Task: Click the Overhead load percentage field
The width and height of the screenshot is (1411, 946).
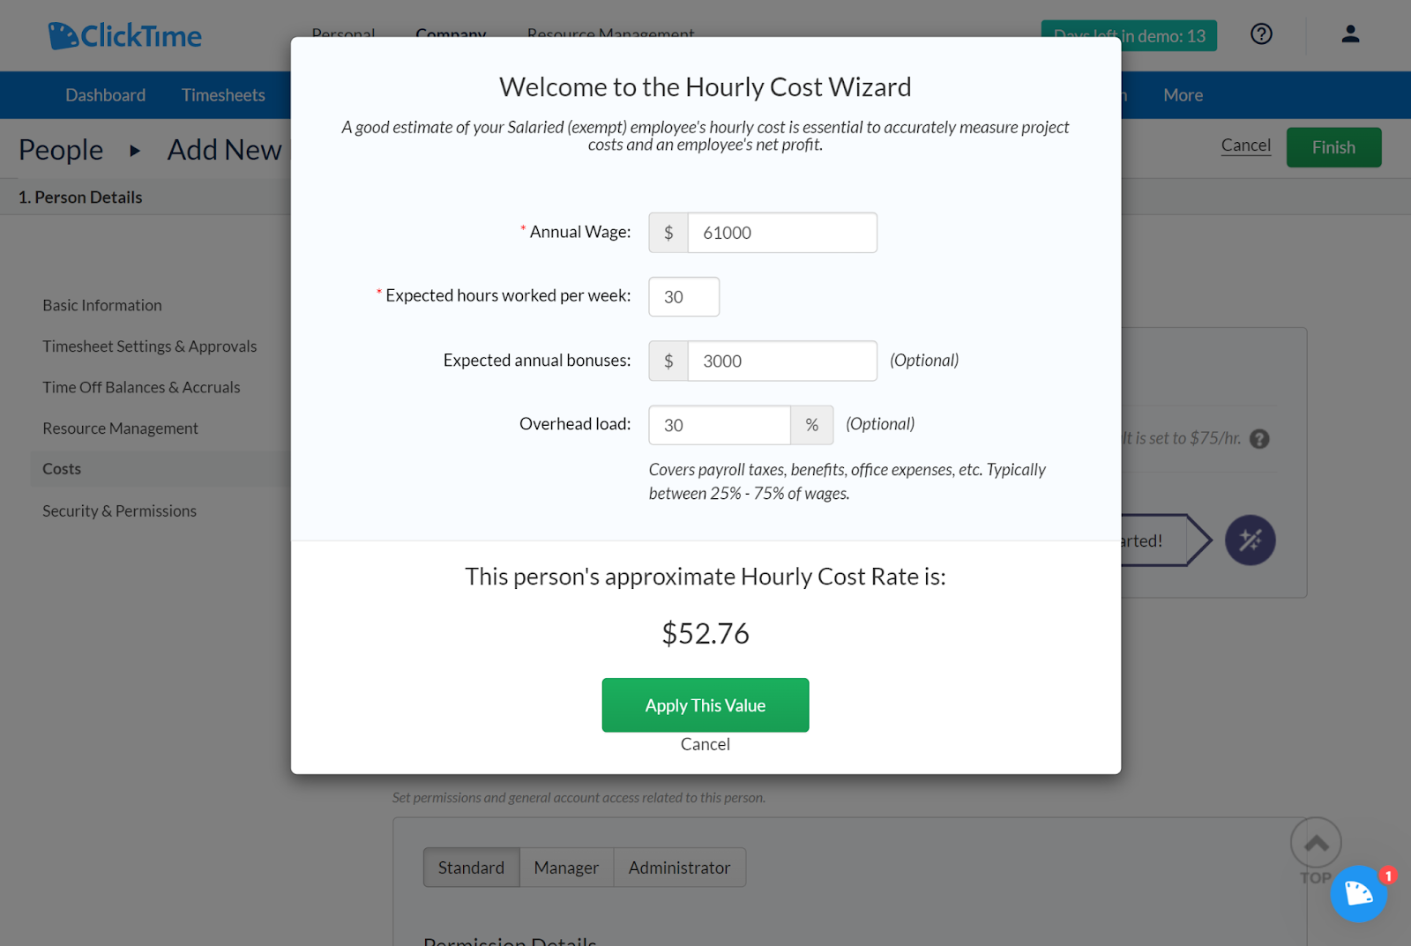Action: point(719,424)
